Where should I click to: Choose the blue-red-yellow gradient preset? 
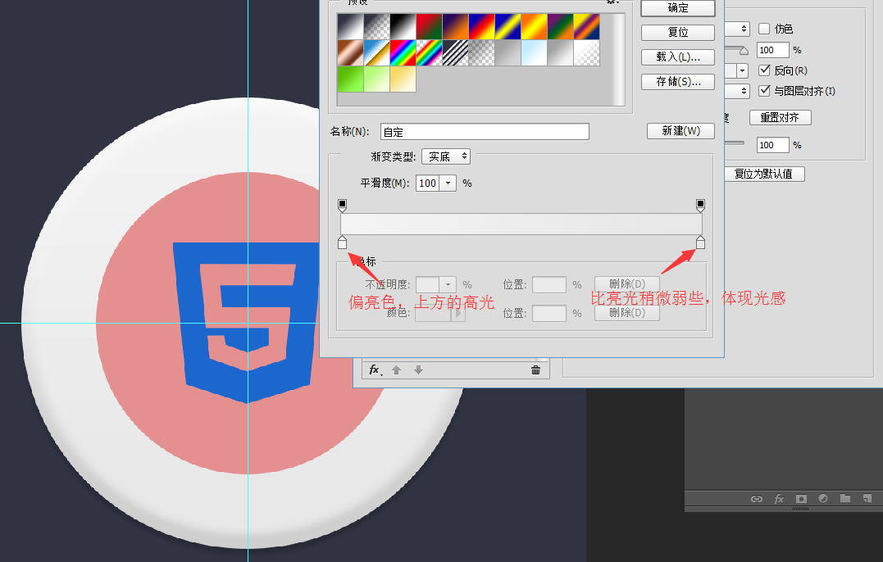click(x=481, y=26)
